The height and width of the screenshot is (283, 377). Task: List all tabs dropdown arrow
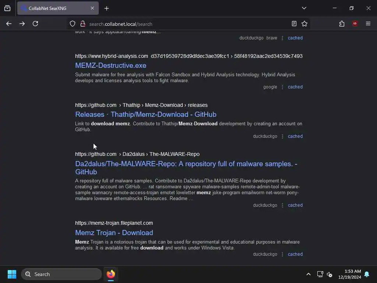[x=304, y=8]
